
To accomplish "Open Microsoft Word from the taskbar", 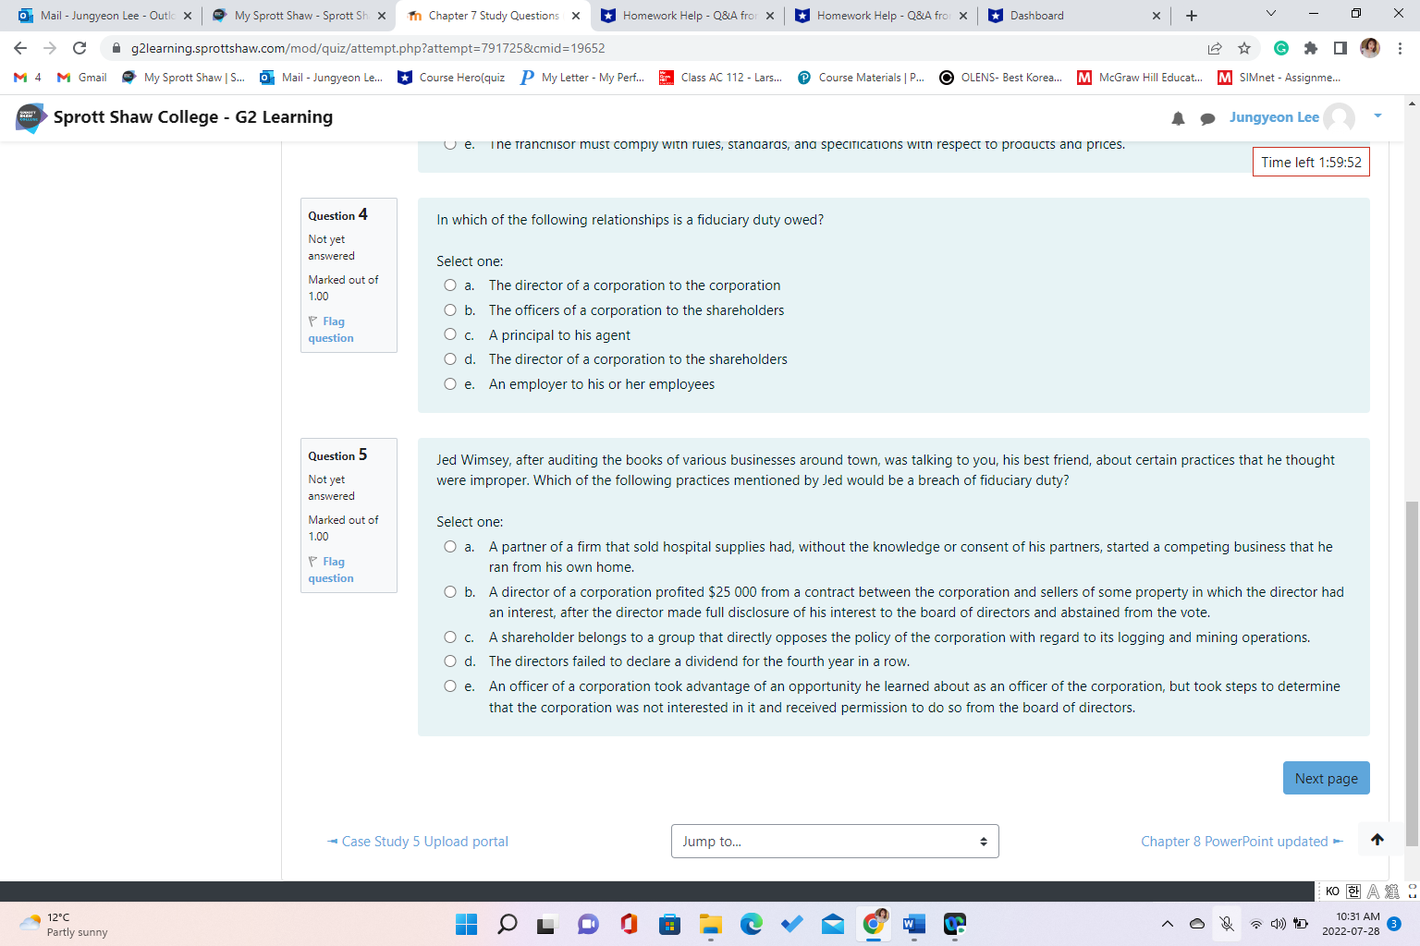I will click(913, 924).
